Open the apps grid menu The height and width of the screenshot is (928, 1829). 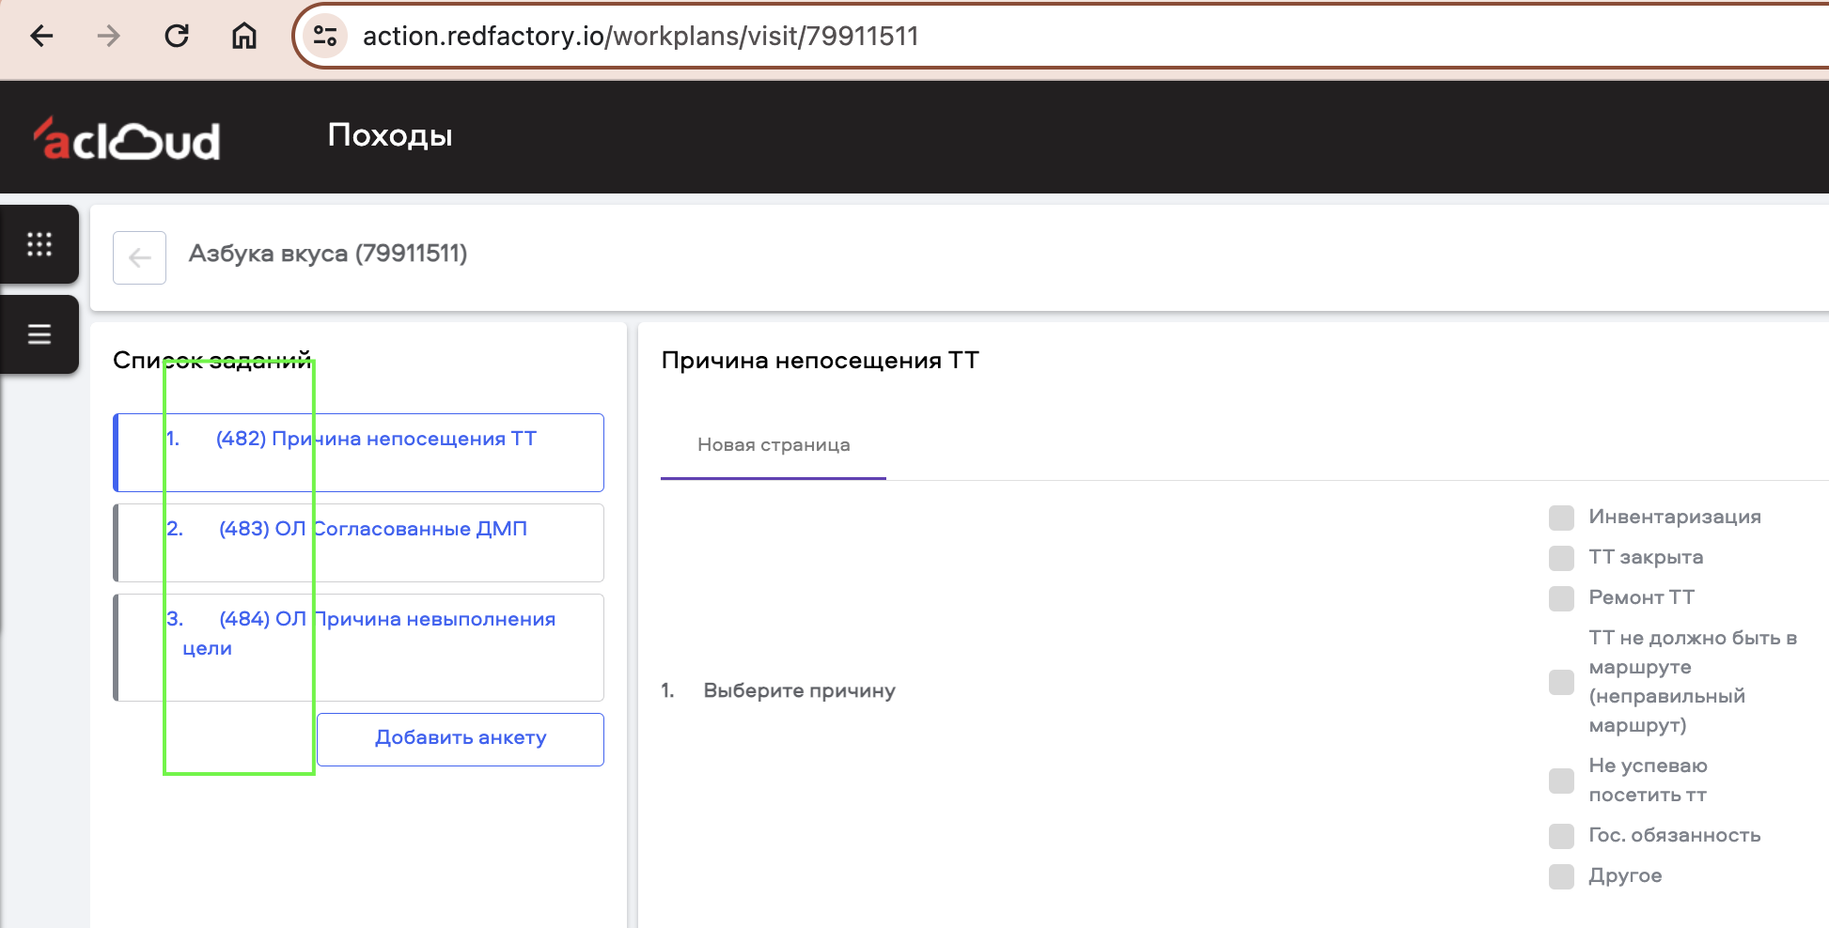(x=39, y=244)
